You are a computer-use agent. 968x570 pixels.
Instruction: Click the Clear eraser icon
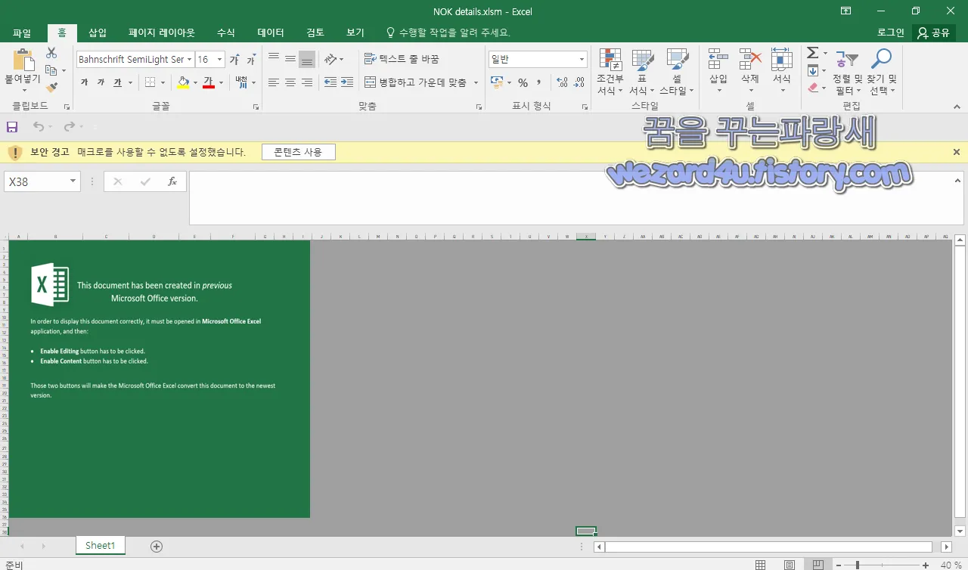[x=813, y=88]
